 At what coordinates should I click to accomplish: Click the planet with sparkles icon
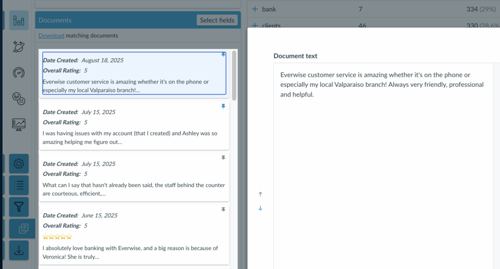point(19,47)
